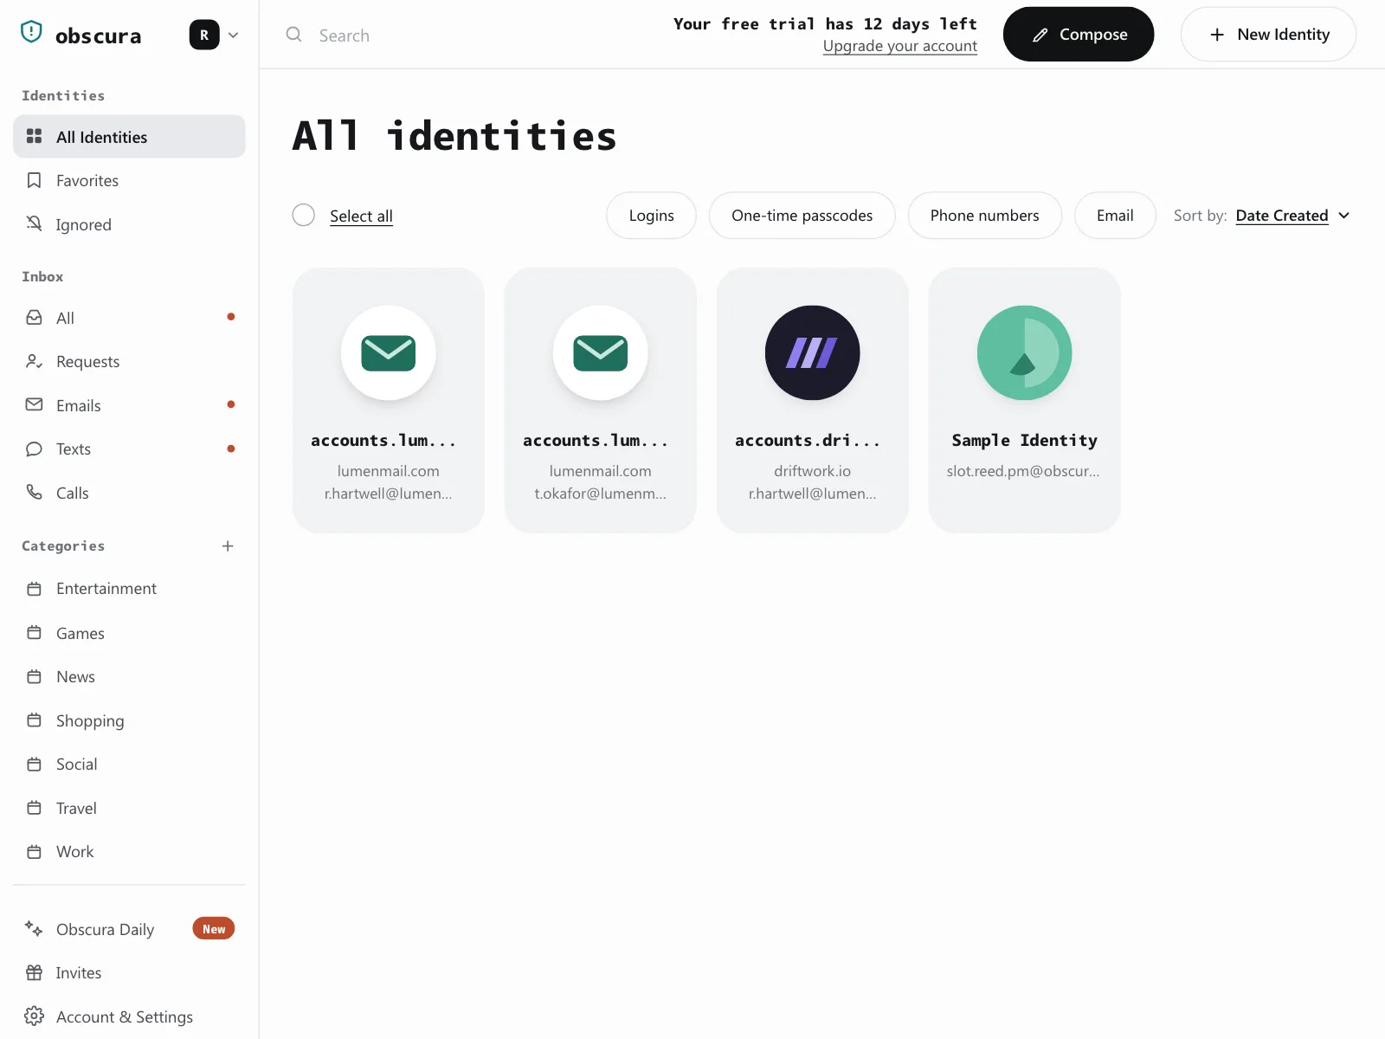1385x1039 pixels.
Task: Click the Emails envelope icon in sidebar
Action: tap(35, 404)
